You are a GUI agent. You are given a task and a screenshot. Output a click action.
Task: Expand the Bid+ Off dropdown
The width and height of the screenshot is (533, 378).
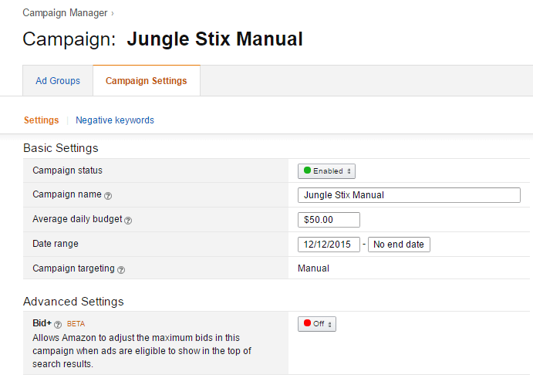pos(317,324)
